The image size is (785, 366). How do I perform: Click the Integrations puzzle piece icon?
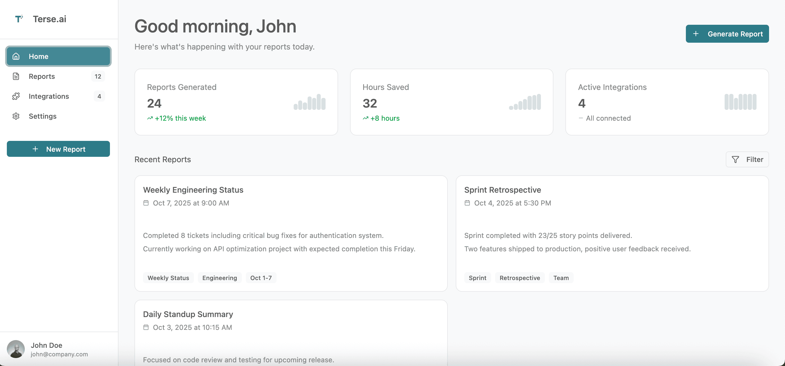tap(16, 96)
